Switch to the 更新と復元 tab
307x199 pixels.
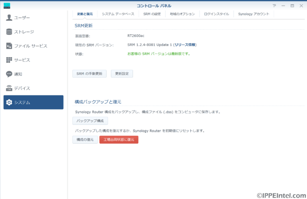[85, 14]
